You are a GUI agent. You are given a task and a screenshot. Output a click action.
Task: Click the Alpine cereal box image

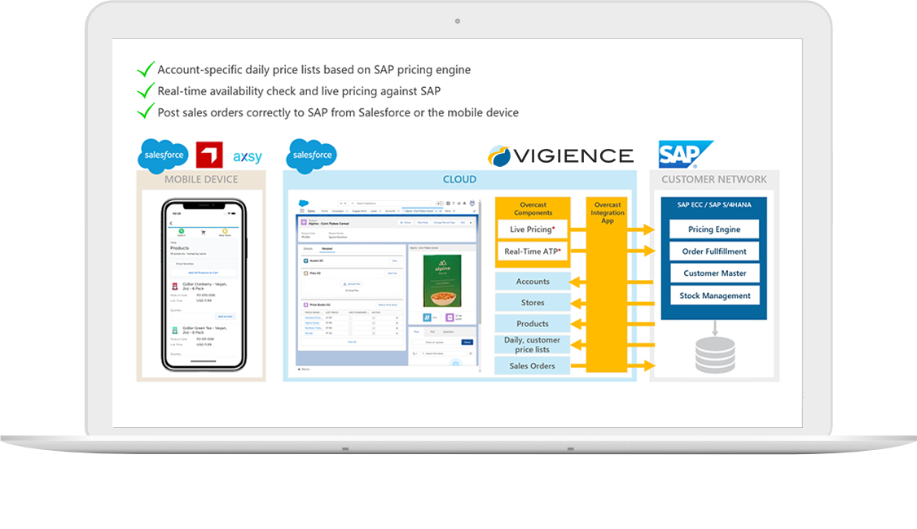[442, 281]
